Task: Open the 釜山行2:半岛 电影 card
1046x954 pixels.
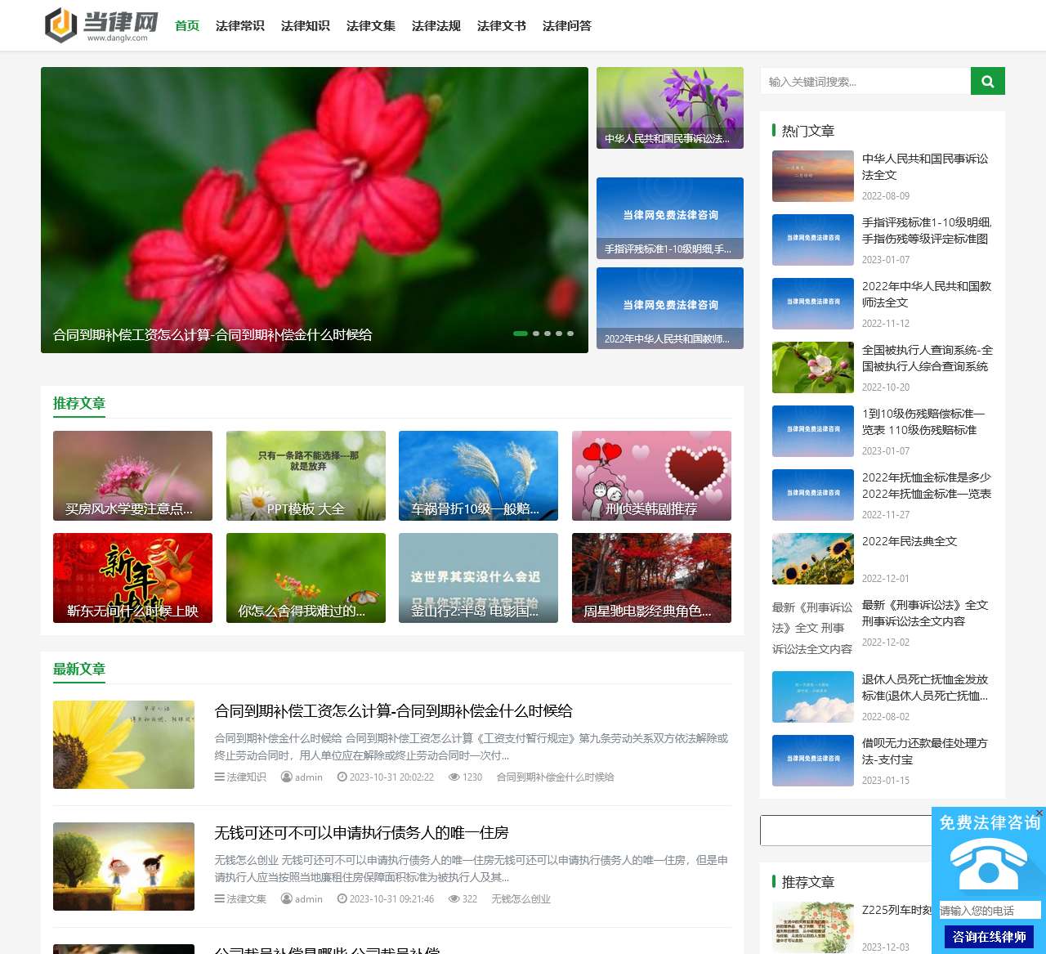Action: pyautogui.click(x=478, y=578)
